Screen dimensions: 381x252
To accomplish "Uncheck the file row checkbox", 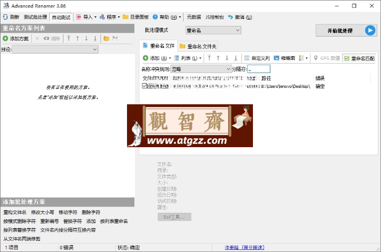I will coord(144,86).
